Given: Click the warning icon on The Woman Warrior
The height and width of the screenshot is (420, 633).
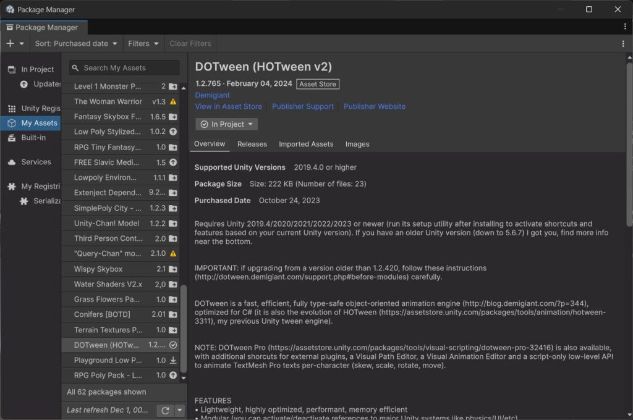Looking at the screenshot, I should coord(173,101).
